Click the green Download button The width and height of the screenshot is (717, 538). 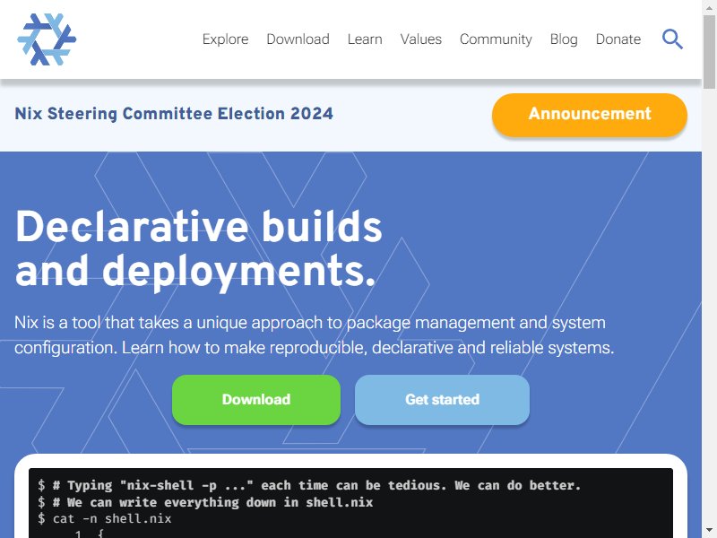point(256,399)
